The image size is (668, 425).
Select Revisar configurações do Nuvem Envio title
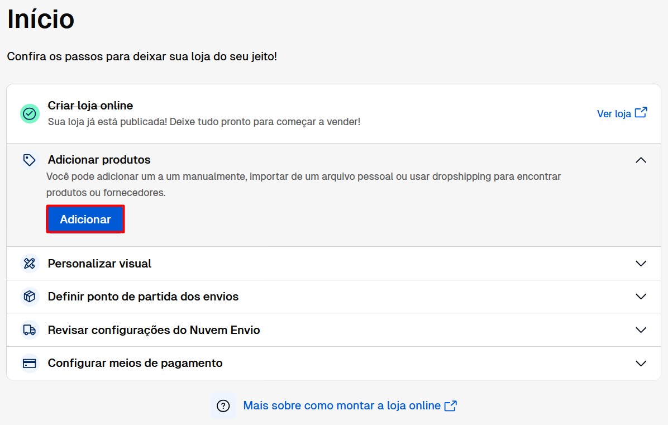click(x=154, y=330)
